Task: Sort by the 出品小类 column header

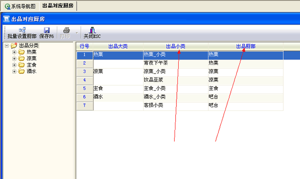Action: 175,46
